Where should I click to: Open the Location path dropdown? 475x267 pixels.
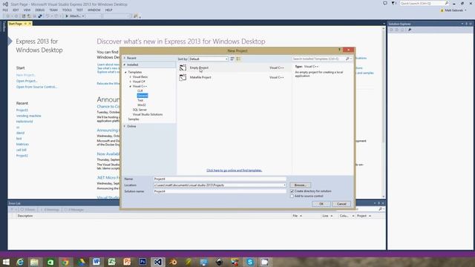[x=284, y=185]
